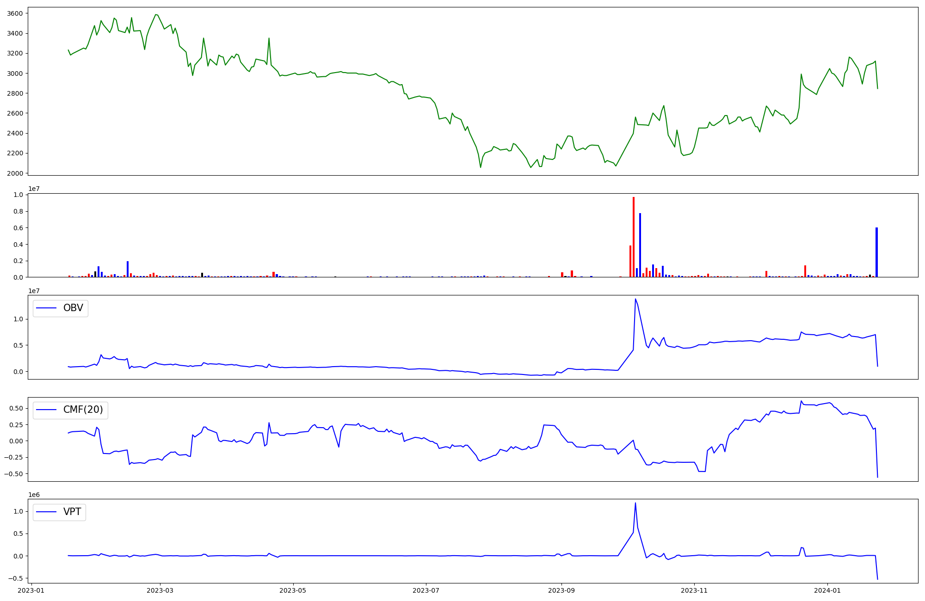Click the 3600 price axis label
The image size is (925, 601).
pos(15,13)
